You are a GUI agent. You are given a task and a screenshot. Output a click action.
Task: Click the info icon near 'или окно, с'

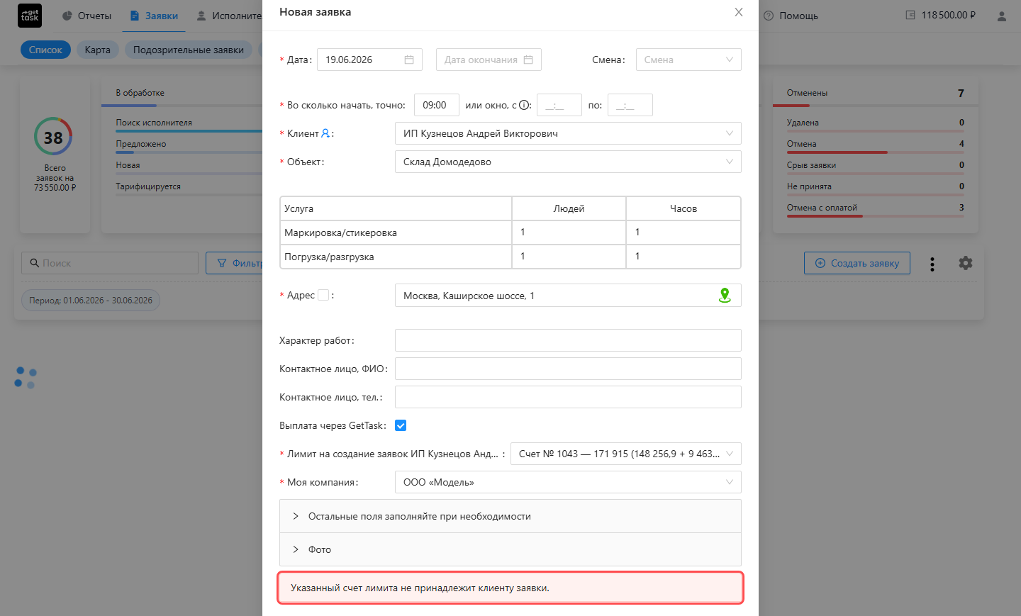point(525,105)
